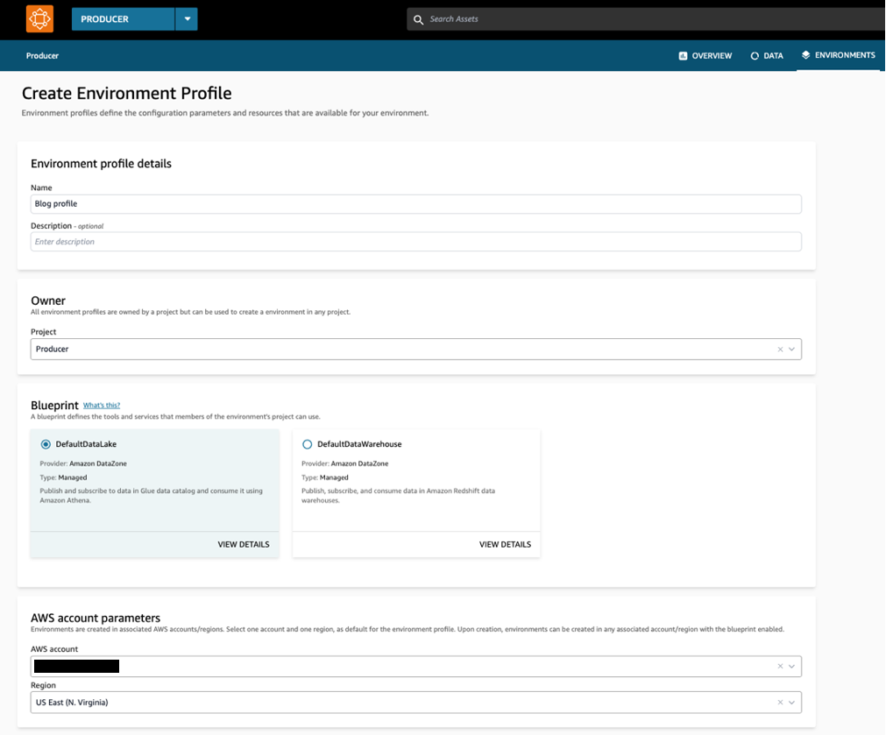Click the Environments layers icon

coord(805,55)
